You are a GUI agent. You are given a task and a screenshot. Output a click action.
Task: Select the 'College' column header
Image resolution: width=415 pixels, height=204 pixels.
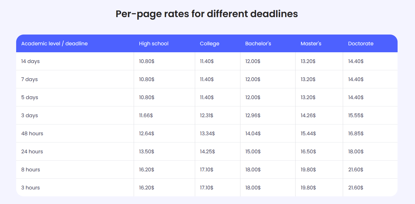click(x=209, y=43)
